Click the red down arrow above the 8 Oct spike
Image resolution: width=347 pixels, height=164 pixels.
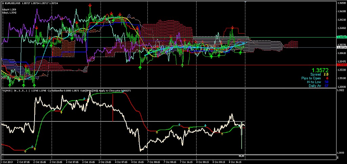tap(232, 28)
